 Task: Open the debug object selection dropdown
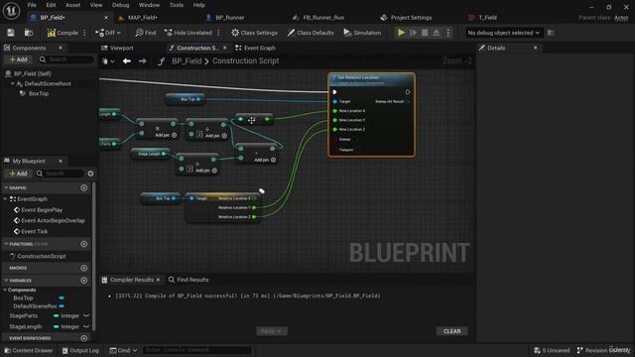(503, 33)
